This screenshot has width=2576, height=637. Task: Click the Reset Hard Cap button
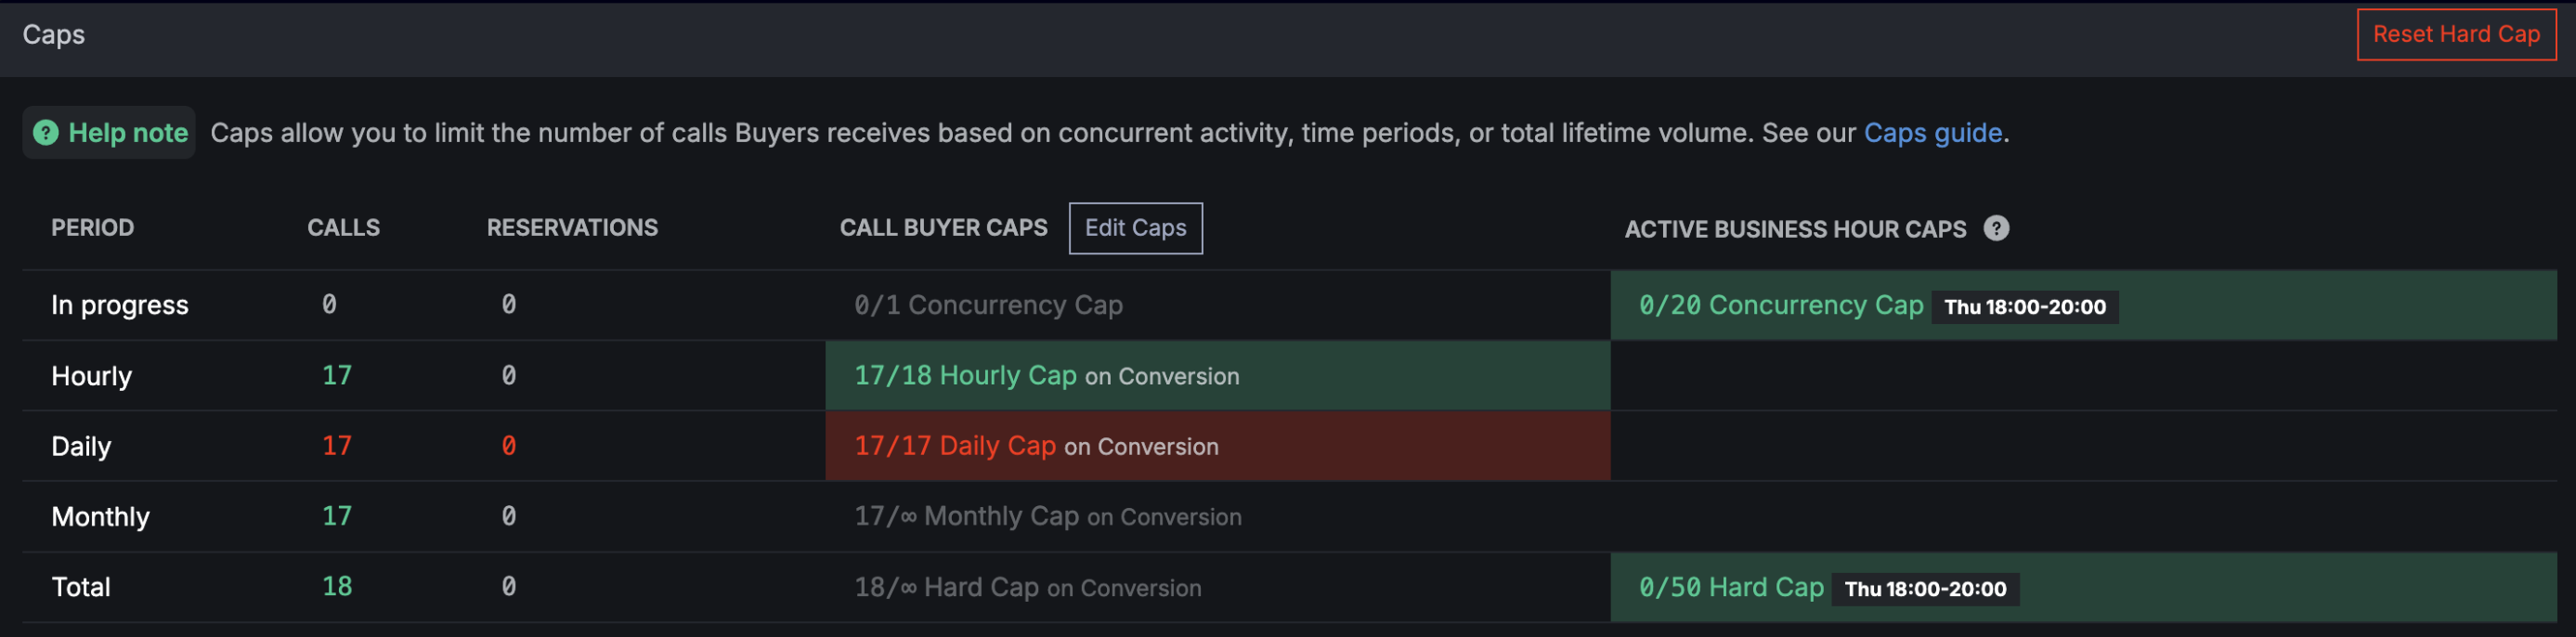coord(2456,35)
